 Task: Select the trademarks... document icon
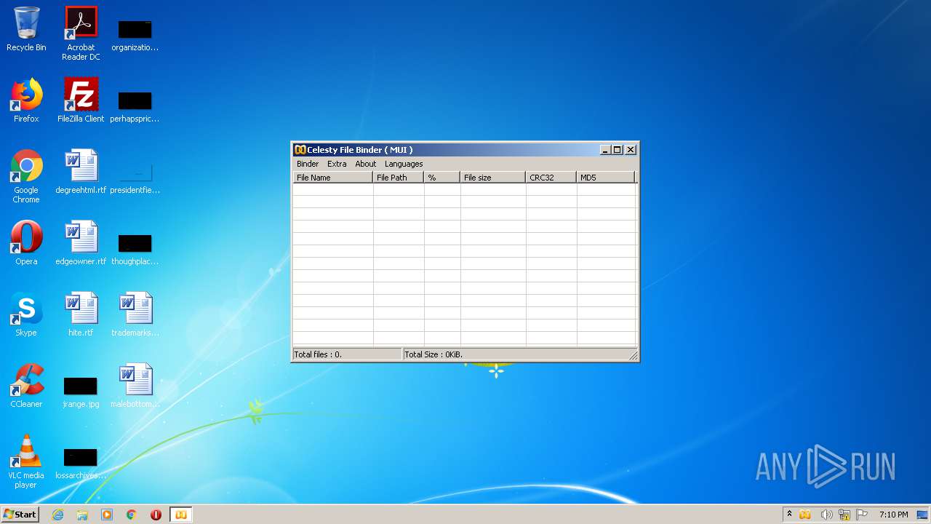click(135, 314)
